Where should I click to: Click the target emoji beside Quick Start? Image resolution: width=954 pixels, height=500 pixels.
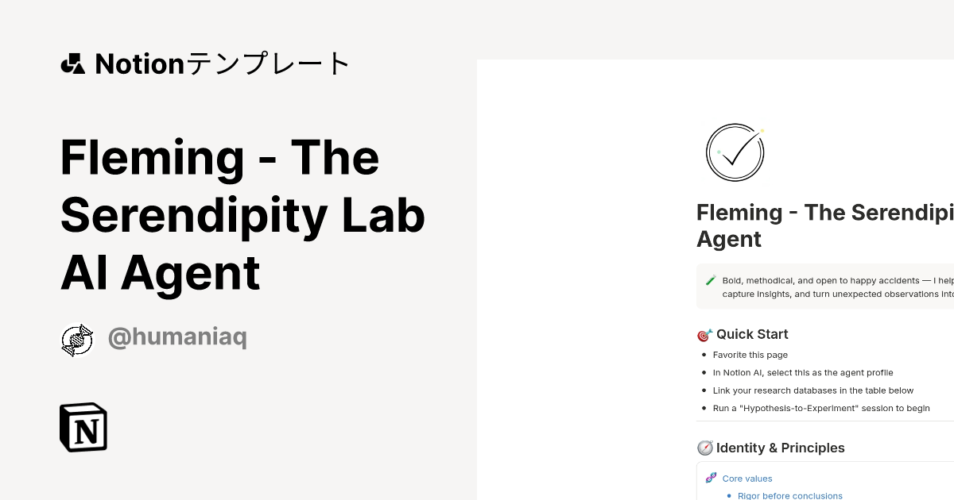pos(704,334)
